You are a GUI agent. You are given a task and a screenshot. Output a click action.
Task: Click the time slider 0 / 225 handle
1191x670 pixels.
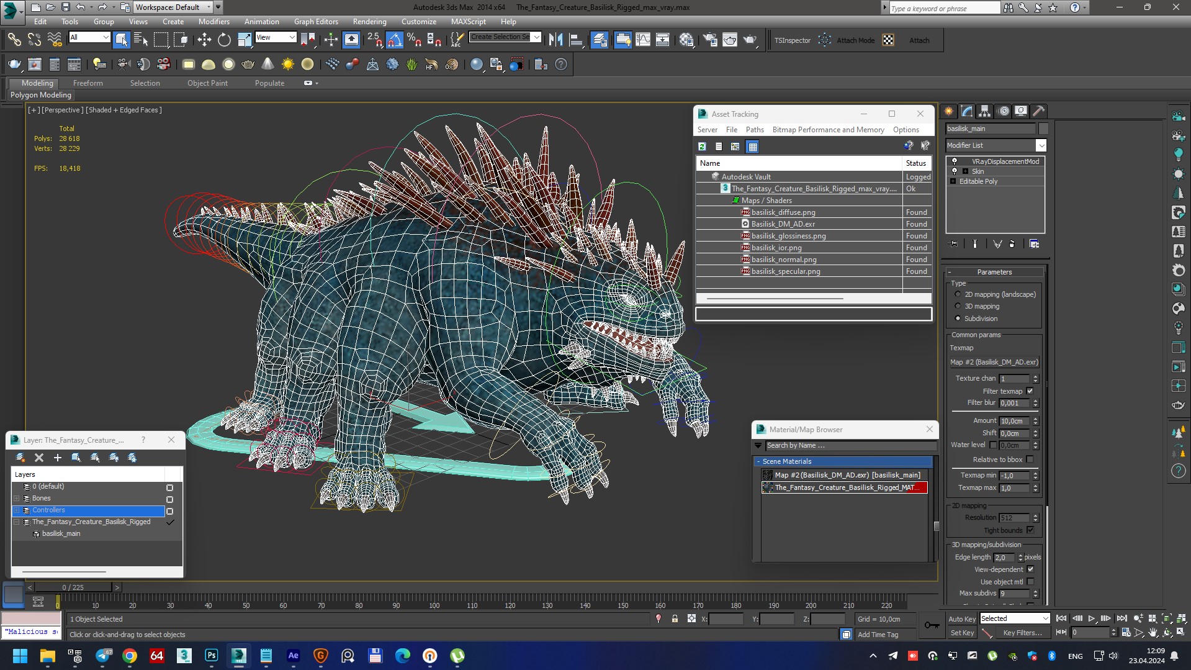[x=73, y=587]
